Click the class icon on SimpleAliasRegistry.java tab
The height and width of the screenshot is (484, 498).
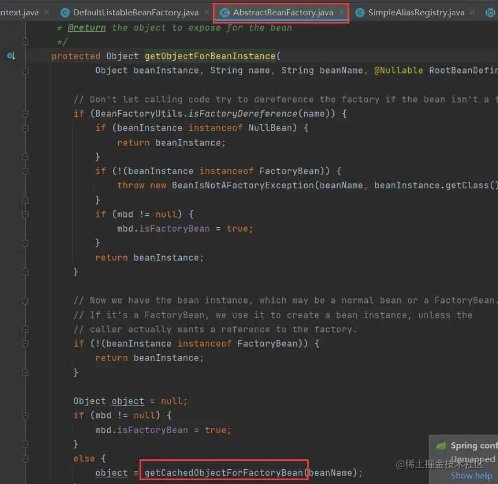click(x=360, y=13)
